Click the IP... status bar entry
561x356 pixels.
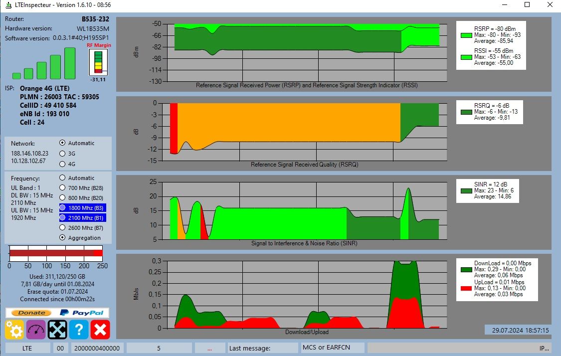(x=459, y=348)
